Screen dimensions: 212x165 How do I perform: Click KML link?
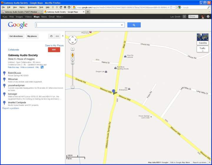[37, 67]
